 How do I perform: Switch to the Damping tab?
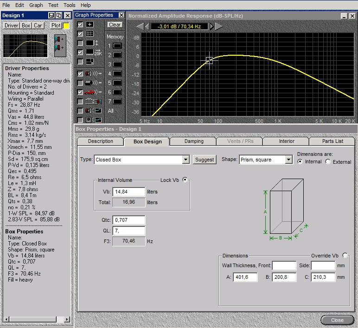[x=193, y=141]
